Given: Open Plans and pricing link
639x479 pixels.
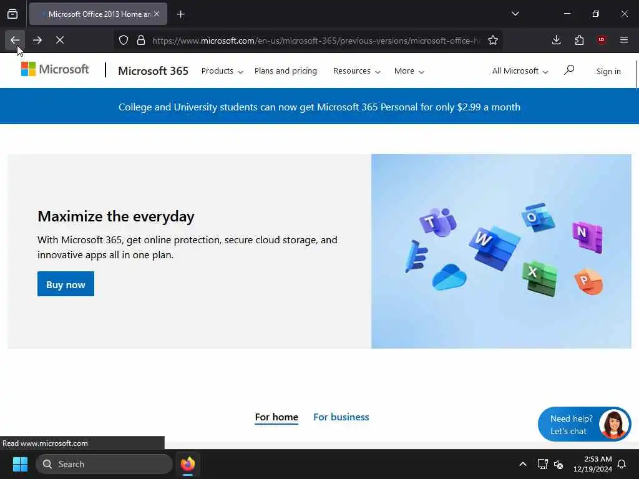Looking at the screenshot, I should tap(285, 71).
